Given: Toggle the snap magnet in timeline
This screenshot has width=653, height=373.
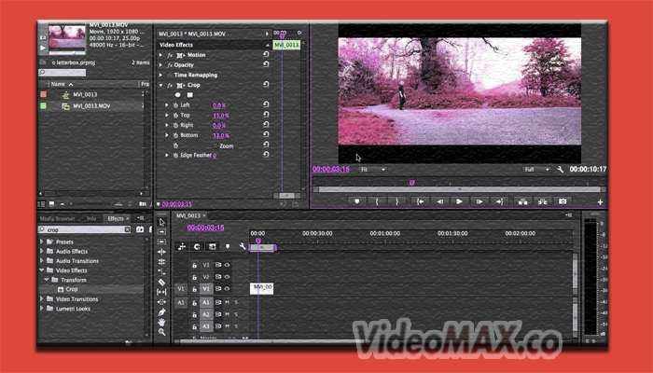Looking at the screenshot, I should point(197,246).
